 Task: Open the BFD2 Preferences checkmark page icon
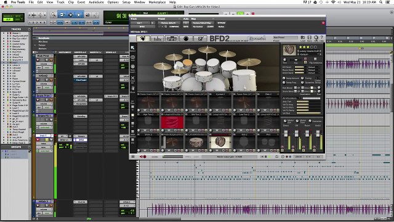point(200,38)
